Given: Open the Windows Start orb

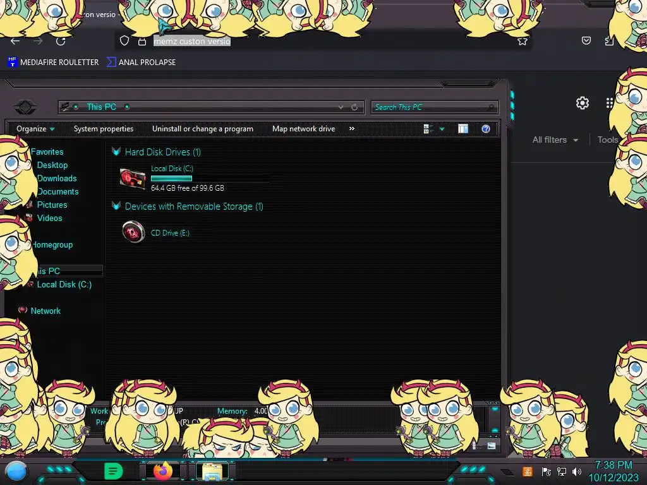Looking at the screenshot, I should (x=16, y=471).
